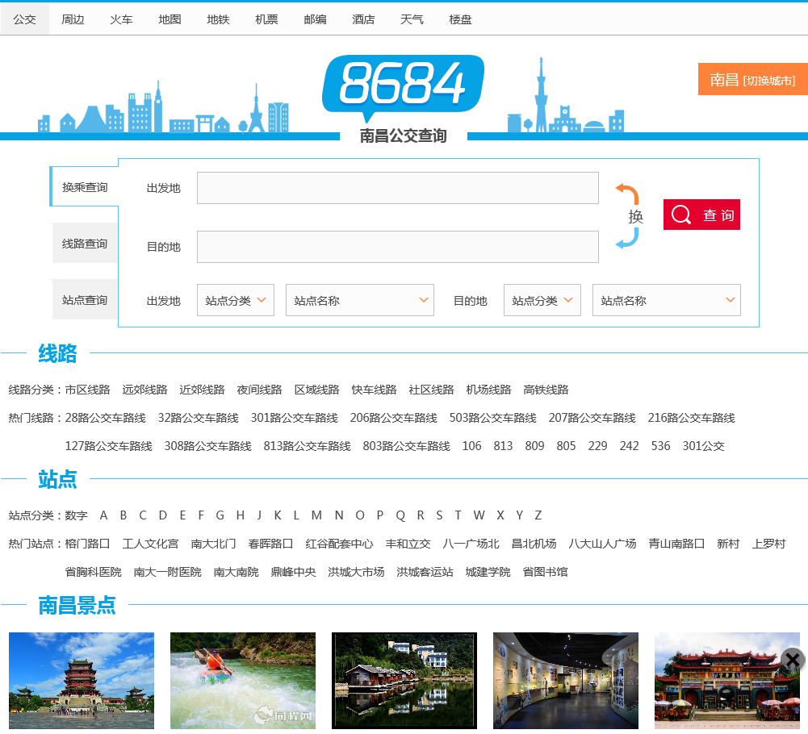Open the 地图 navigation item
This screenshot has height=734, width=808.
tap(170, 19)
